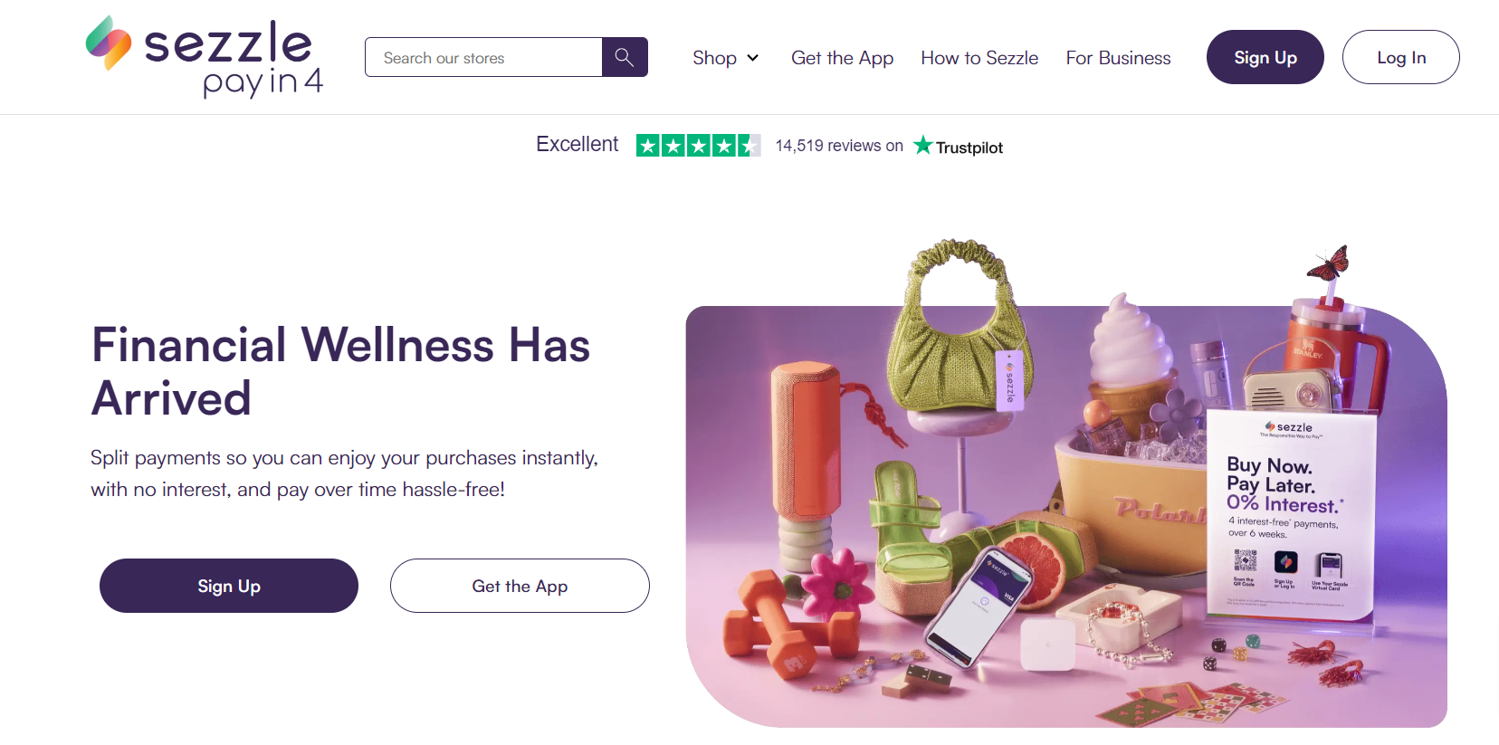Click the Get the App hero button
1499x745 pixels.
pos(519,586)
